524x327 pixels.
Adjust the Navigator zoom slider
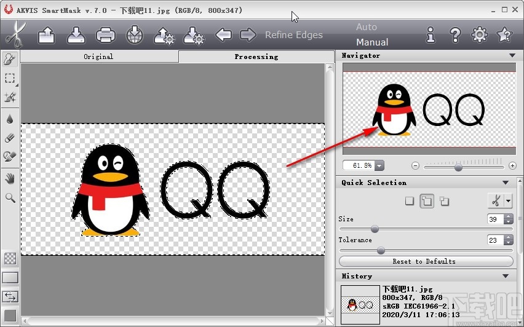(x=459, y=167)
